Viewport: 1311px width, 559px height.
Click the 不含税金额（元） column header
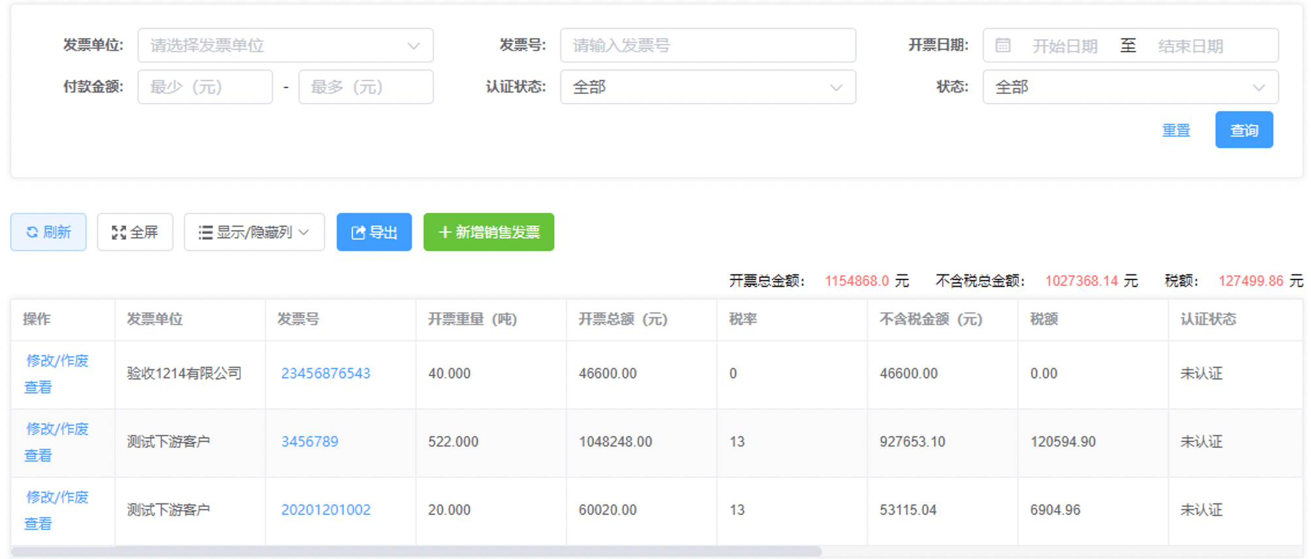pyautogui.click(x=942, y=319)
